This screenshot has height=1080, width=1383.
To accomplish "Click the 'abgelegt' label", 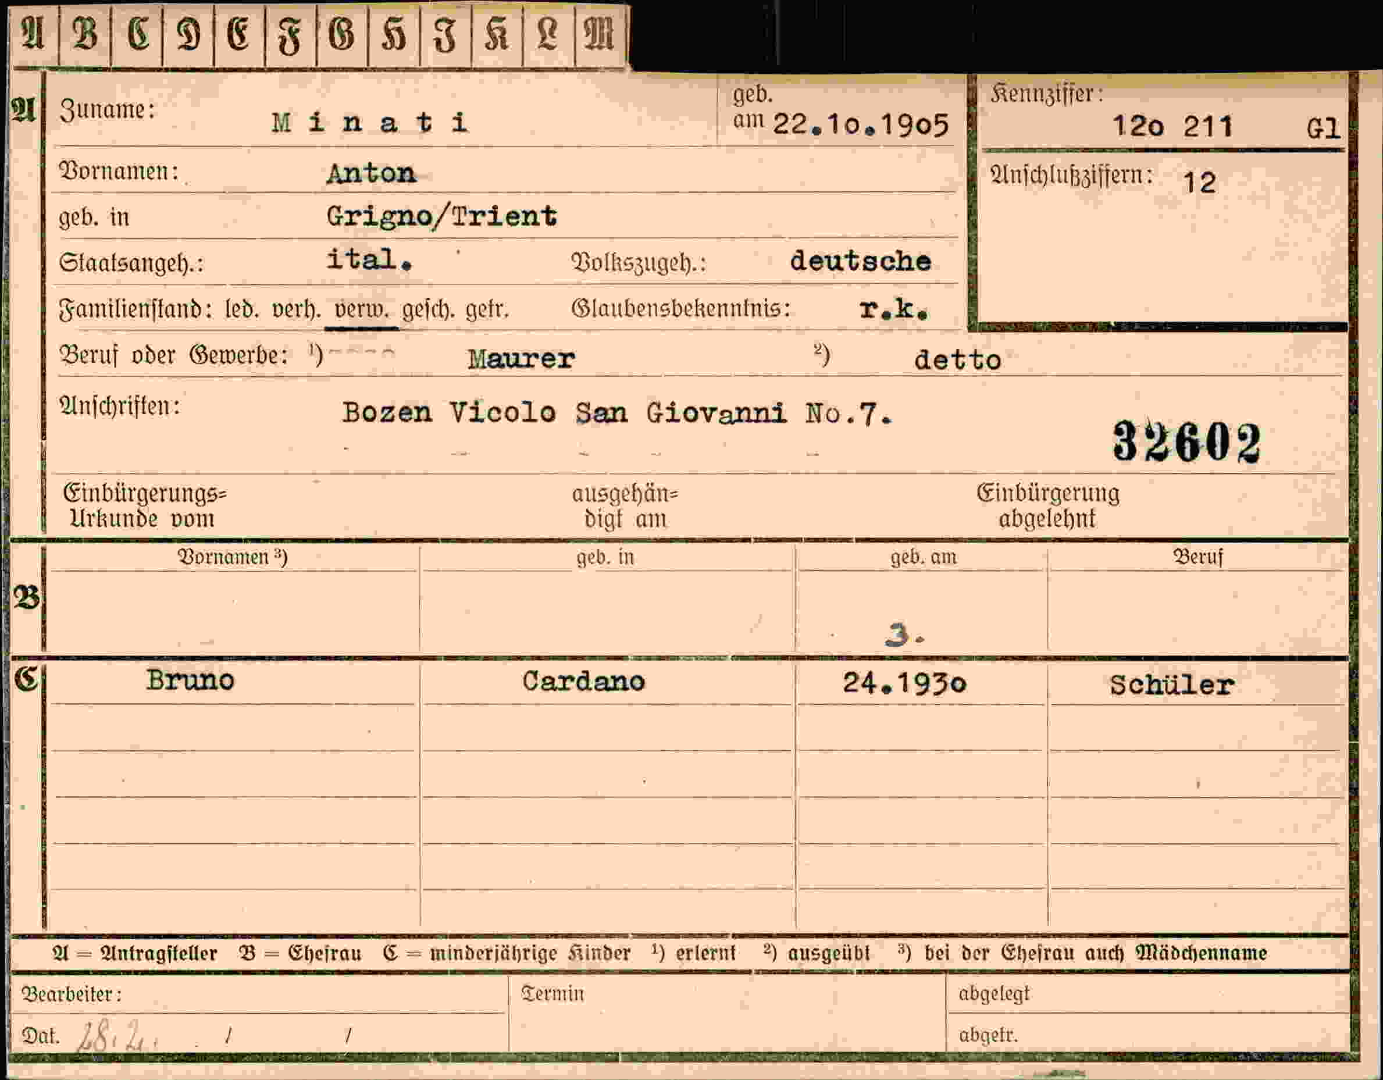I will pos(994,994).
